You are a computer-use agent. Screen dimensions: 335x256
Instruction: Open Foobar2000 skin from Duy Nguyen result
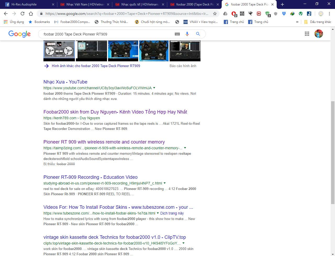point(115,112)
